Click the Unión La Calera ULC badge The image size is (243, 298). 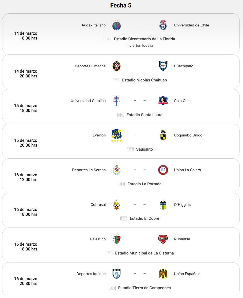pyautogui.click(x=163, y=170)
